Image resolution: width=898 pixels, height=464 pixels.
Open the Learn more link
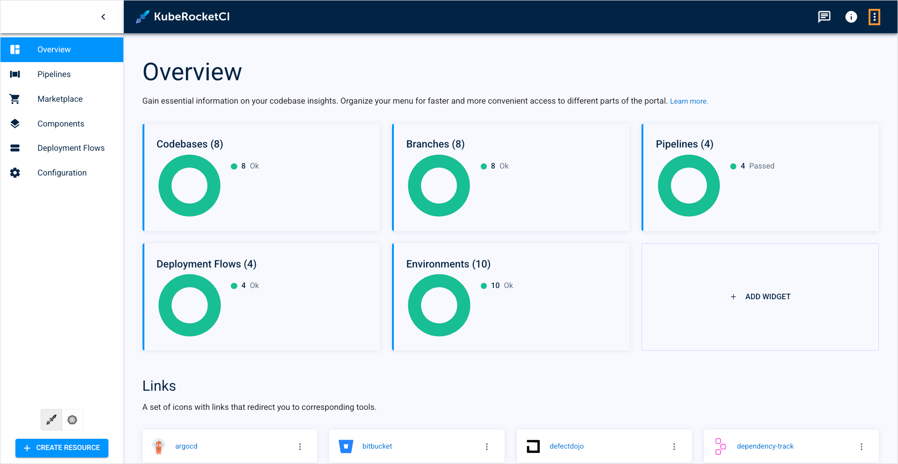689,101
